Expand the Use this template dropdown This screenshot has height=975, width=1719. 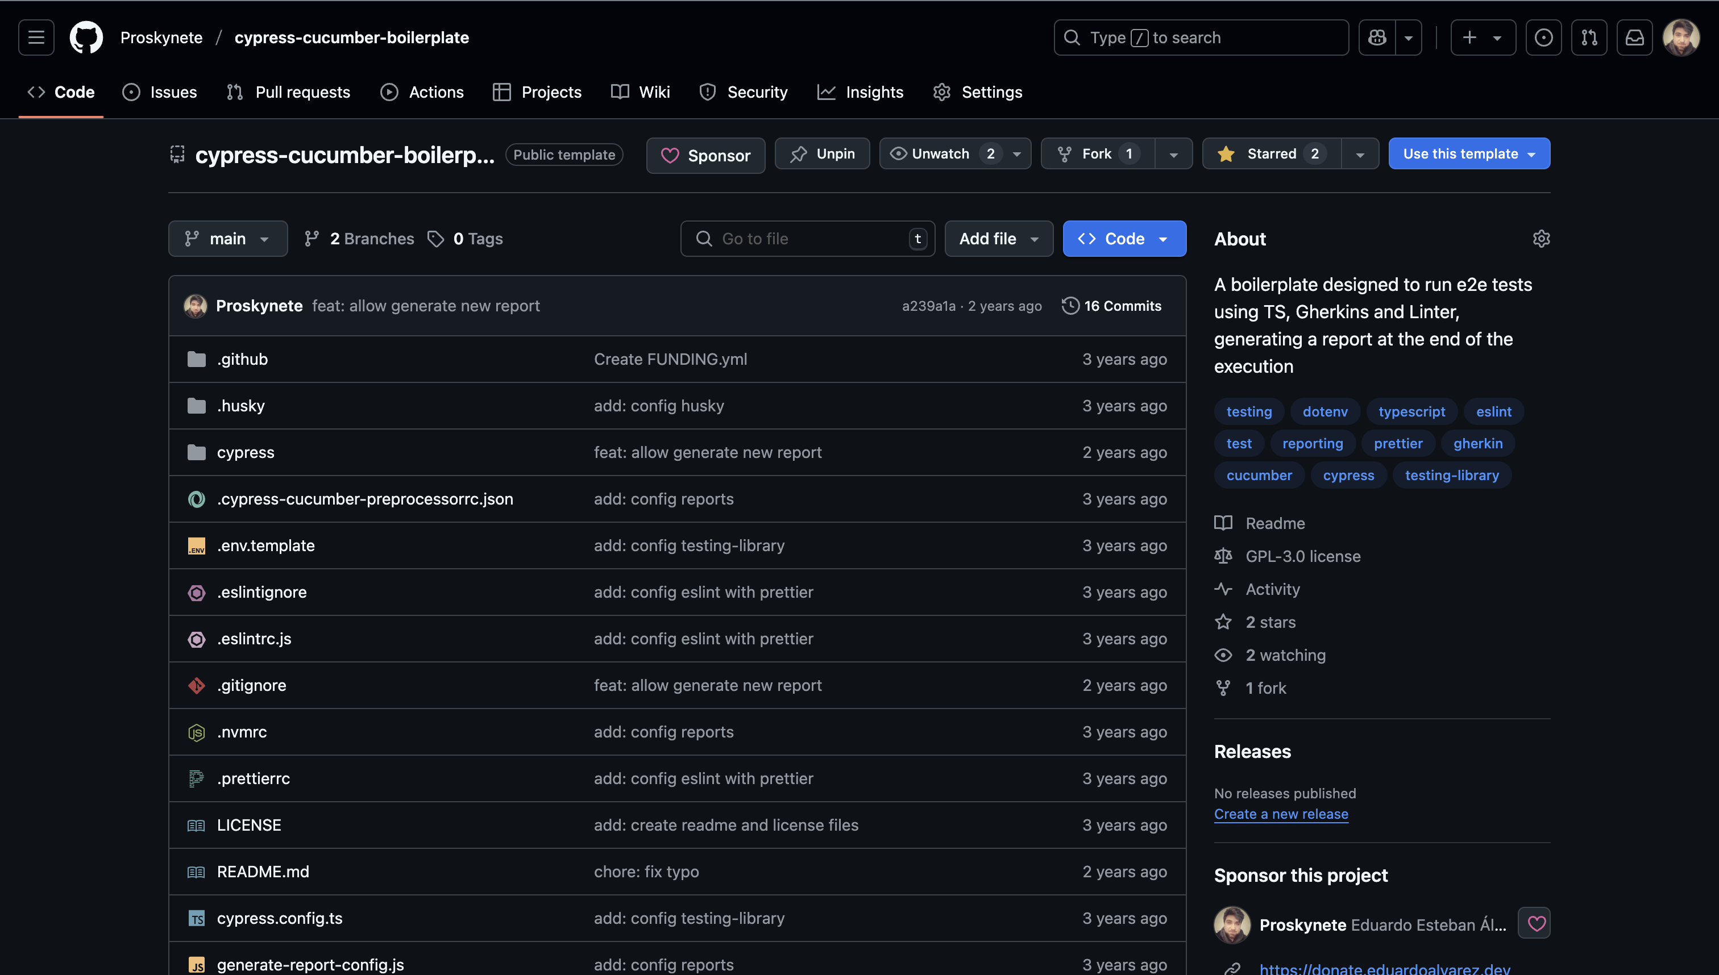[1468, 153]
